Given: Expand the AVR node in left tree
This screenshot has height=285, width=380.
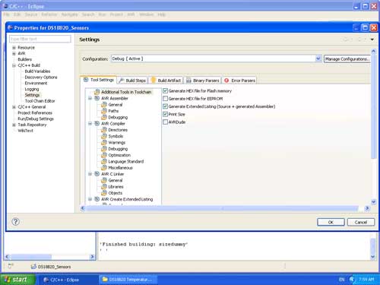Looking at the screenshot, I should pos(14,53).
